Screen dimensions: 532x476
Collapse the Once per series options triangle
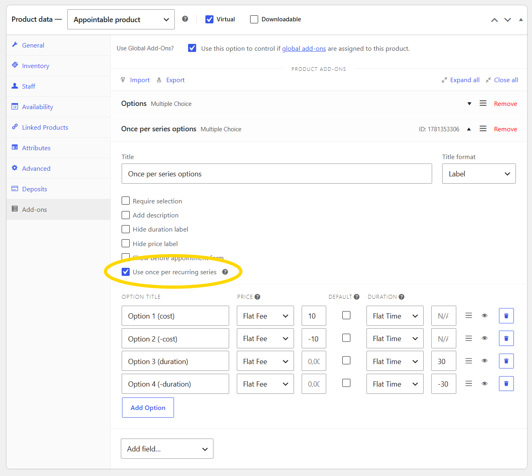tap(469, 129)
